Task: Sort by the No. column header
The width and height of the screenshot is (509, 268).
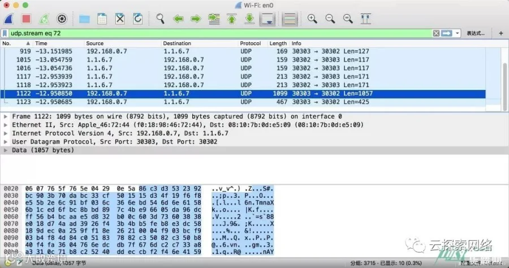Action: [16, 43]
